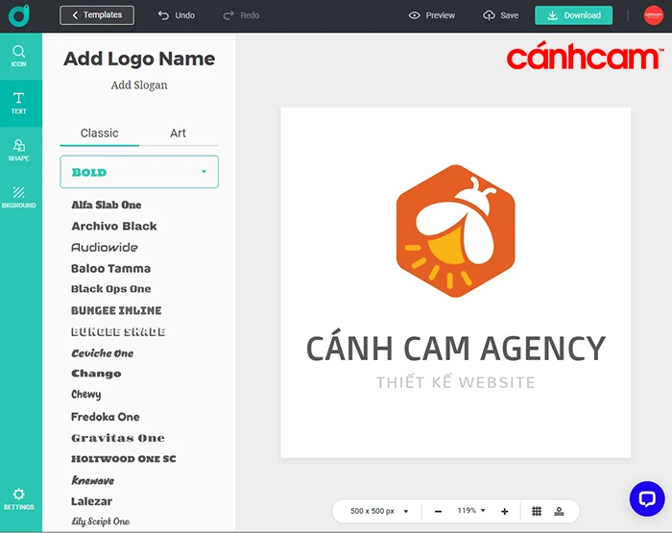Switch to the Classic tab
This screenshot has height=533, width=672.
coord(100,133)
